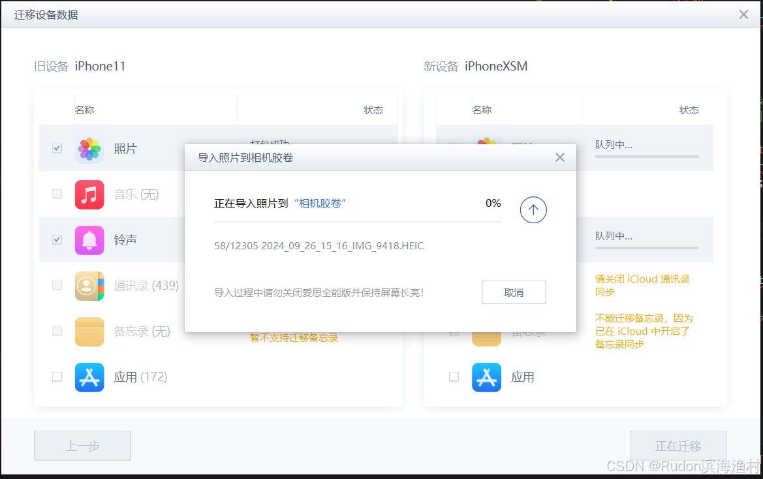Click the circular upload arrow icon in import dialog

(x=533, y=210)
